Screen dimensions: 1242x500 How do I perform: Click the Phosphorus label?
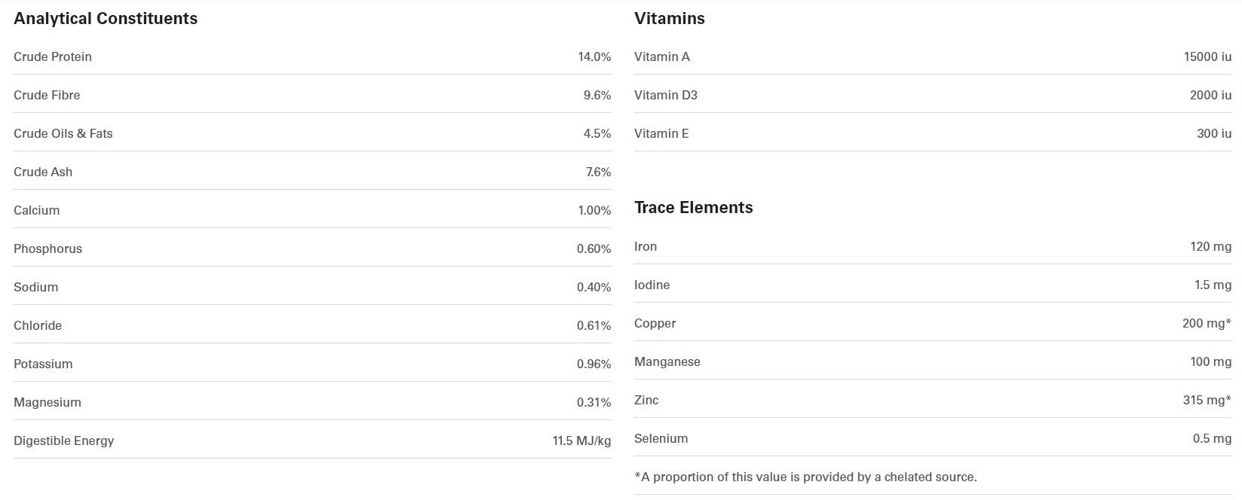tap(48, 249)
